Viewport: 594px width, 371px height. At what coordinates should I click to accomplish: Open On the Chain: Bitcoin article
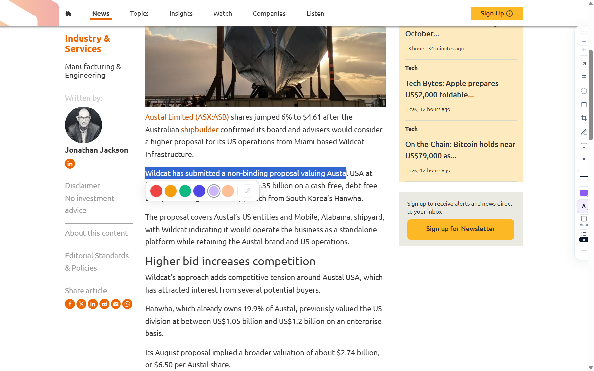[460, 150]
